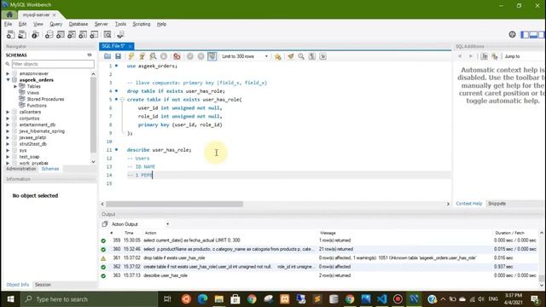The height and width of the screenshot is (307, 546).
Task: Create a new view toolbar icon
Action: [72, 34]
